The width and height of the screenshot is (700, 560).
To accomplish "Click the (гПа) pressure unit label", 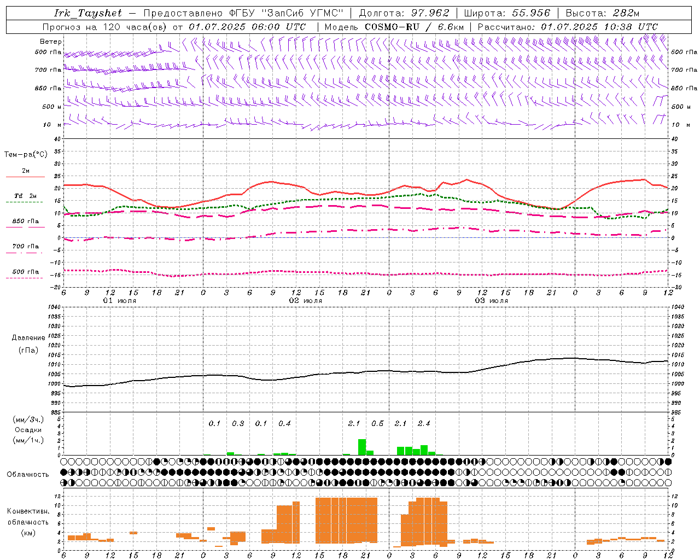I will tap(28, 351).
